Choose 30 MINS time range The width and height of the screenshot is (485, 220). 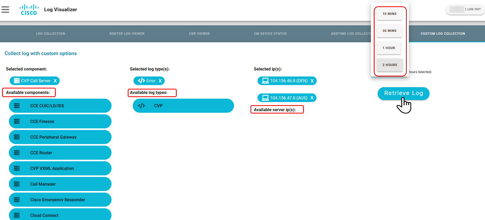coord(389,31)
